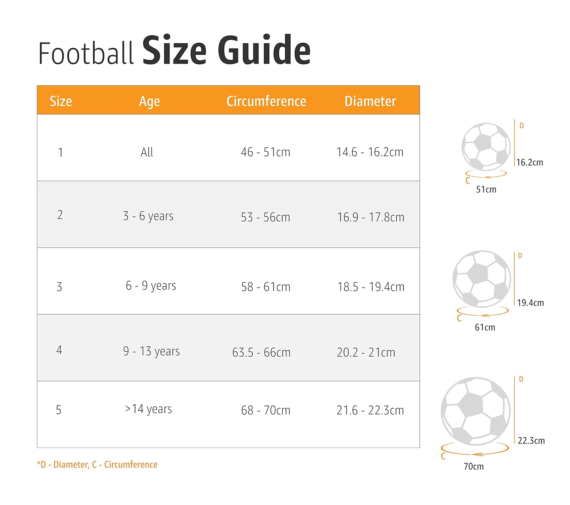570x505 pixels.
Task: Click the circumference arrow under the 61cm ball
Action: click(483, 312)
